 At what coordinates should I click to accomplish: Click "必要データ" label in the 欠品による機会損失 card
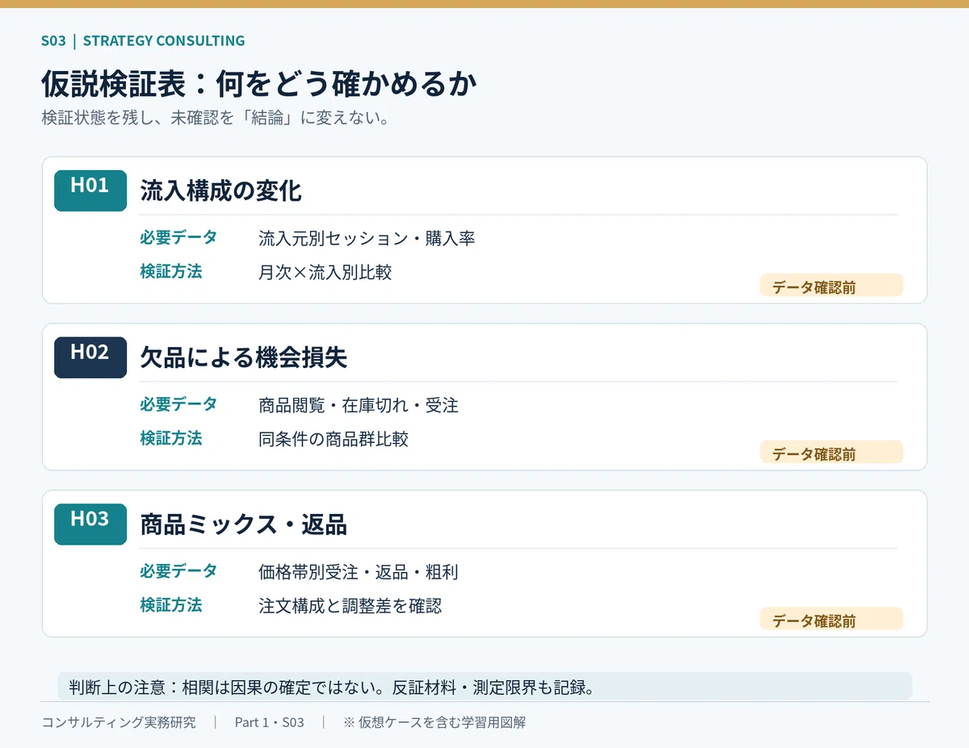[x=178, y=404]
